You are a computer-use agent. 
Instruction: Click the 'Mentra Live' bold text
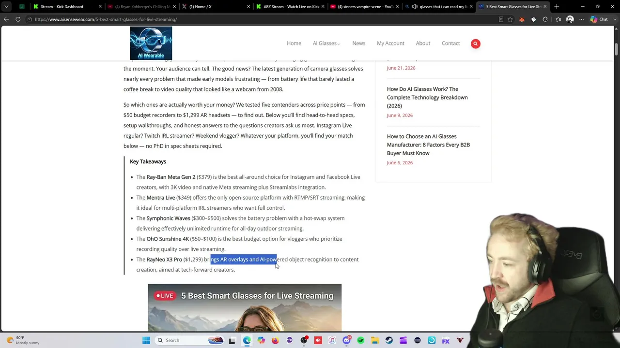(x=161, y=198)
